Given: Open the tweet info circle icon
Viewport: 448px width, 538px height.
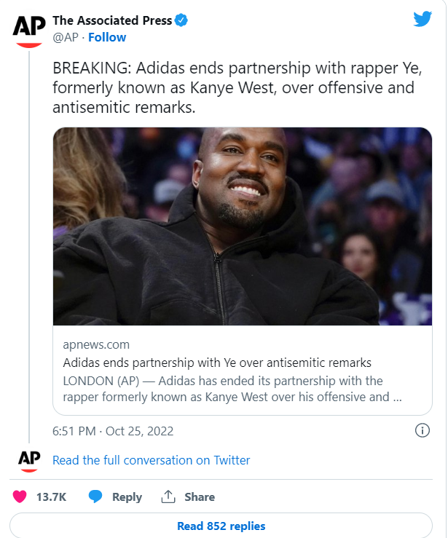Looking at the screenshot, I should (422, 430).
